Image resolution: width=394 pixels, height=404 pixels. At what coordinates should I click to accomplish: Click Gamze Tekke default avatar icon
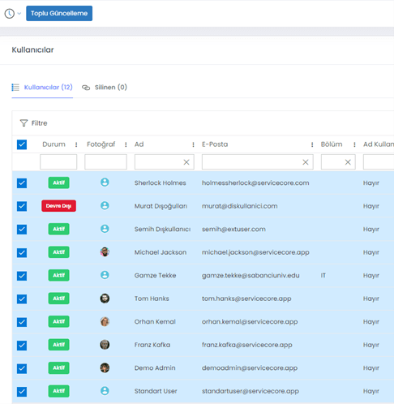click(x=105, y=275)
